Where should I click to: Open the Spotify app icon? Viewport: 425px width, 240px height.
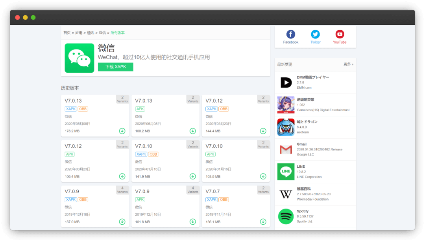point(286,216)
